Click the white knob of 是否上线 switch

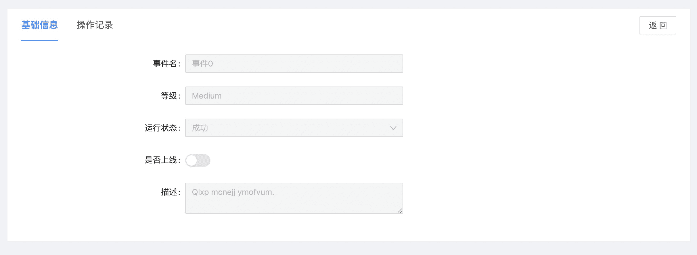192,160
